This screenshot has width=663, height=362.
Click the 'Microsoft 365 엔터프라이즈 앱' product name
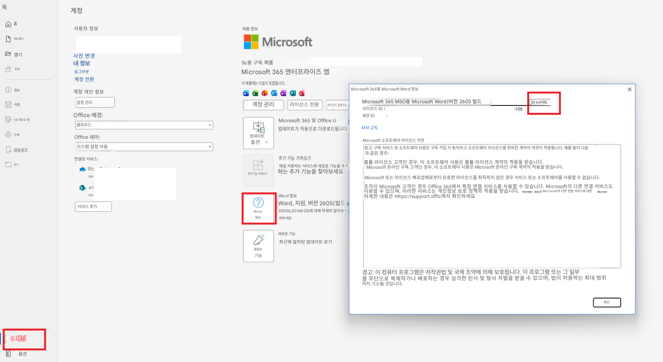click(285, 72)
